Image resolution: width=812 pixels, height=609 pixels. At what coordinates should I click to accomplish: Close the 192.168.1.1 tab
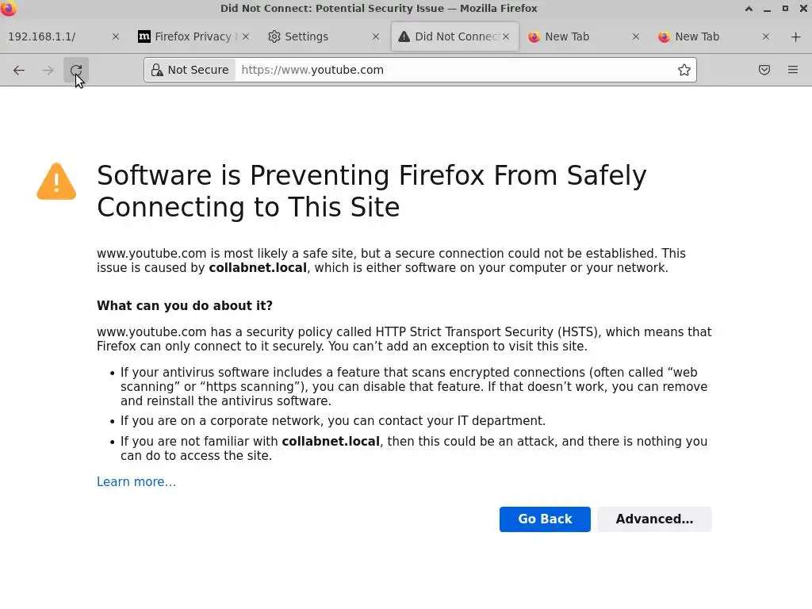click(116, 36)
